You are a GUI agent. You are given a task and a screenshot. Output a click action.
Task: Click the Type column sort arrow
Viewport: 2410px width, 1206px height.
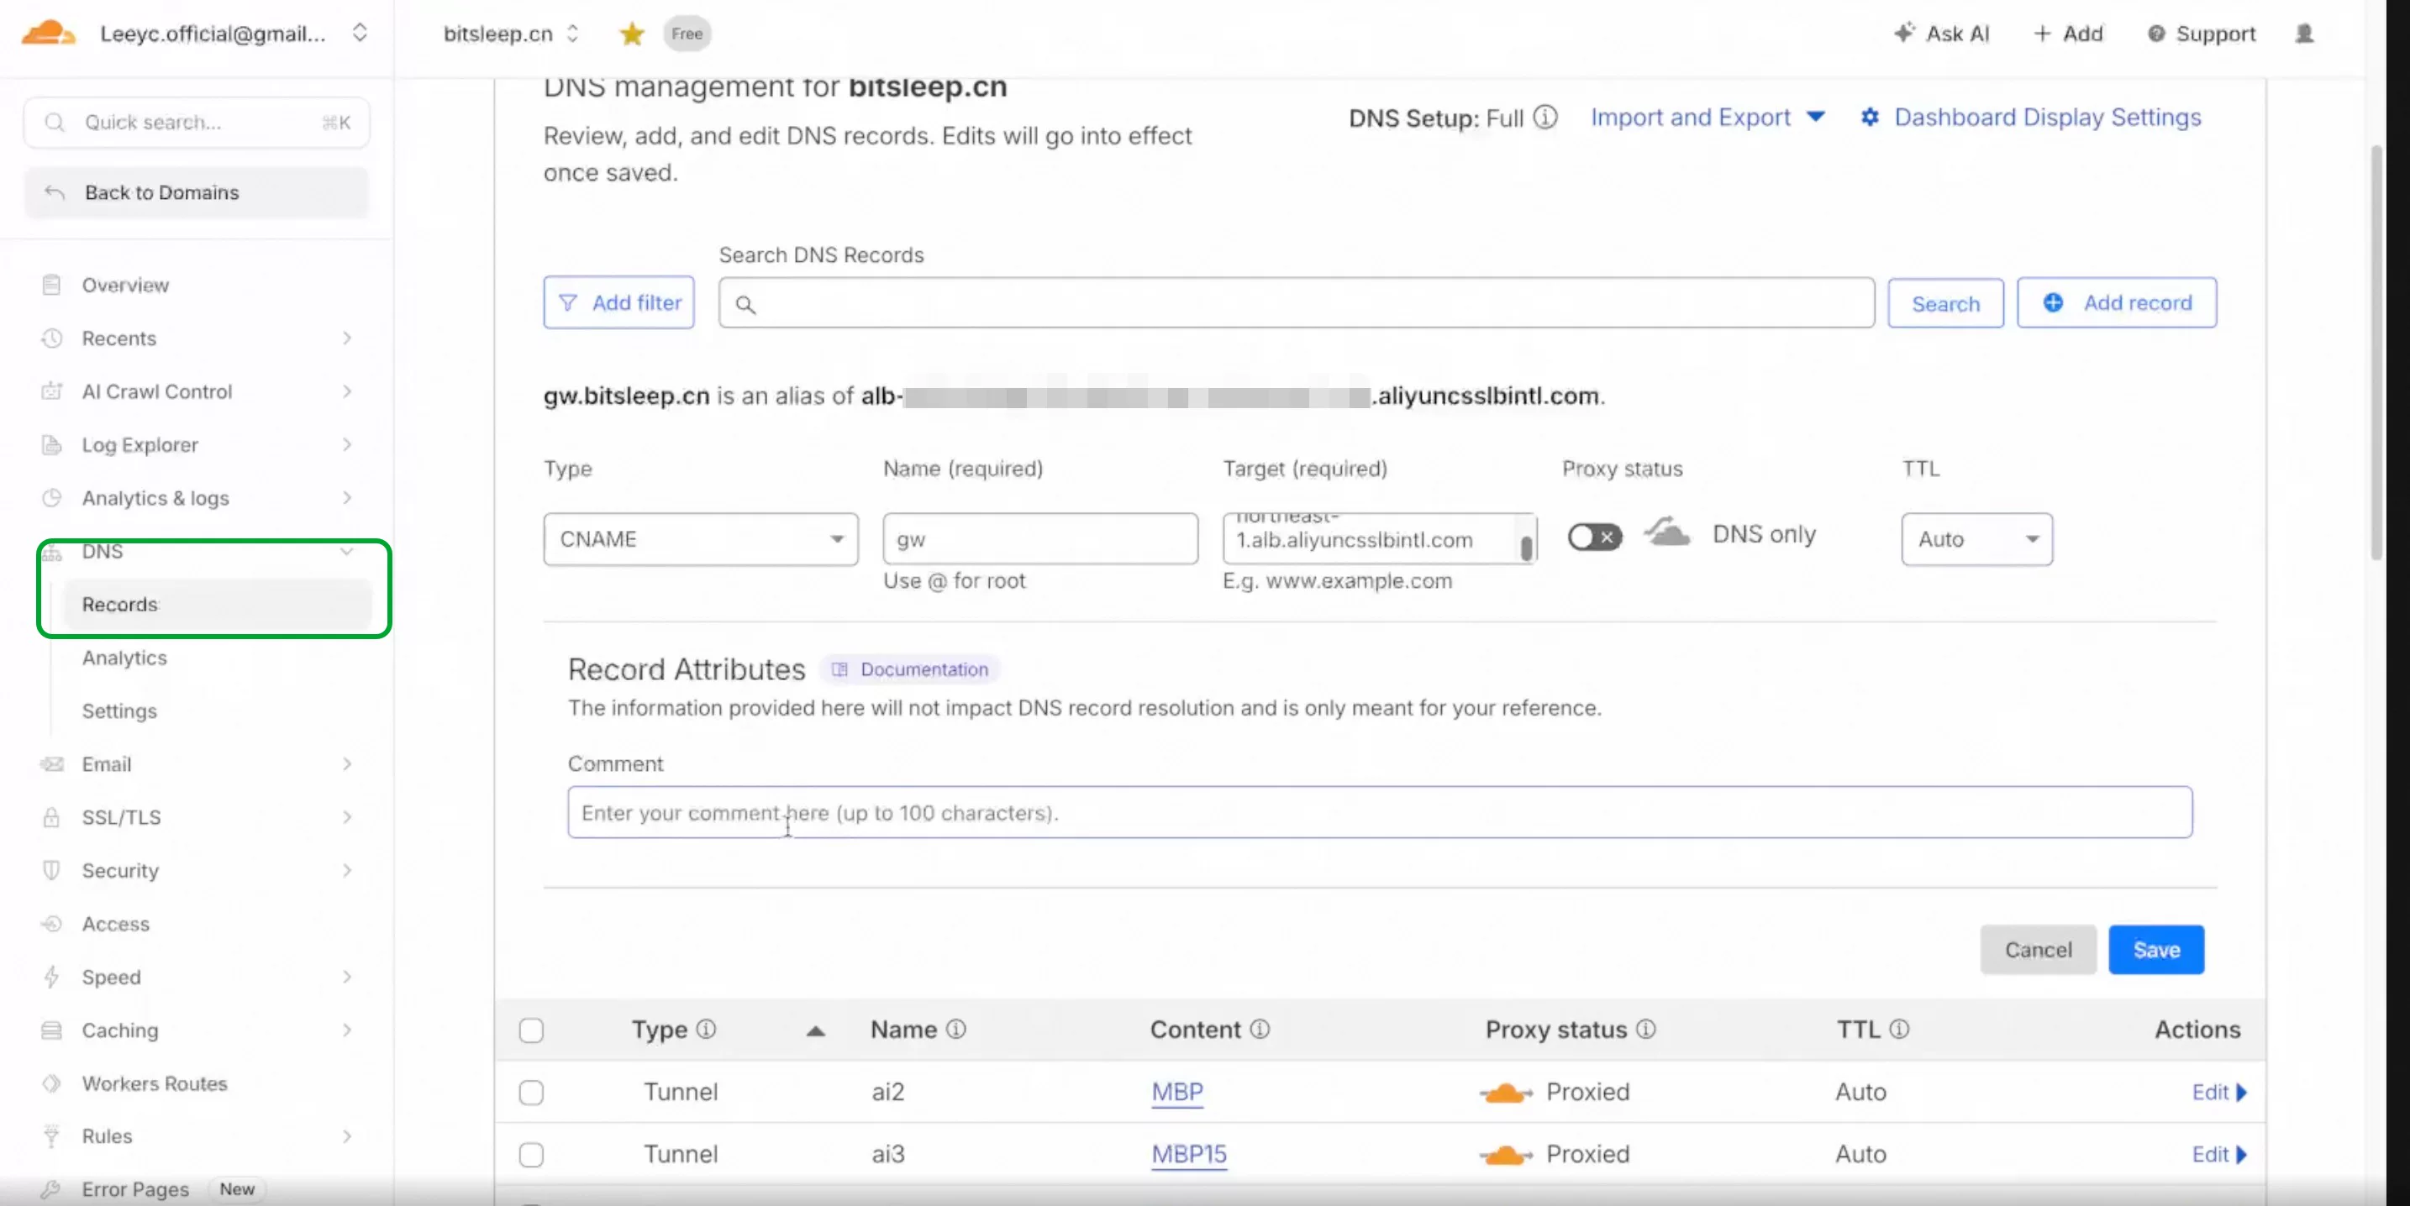816,1031
